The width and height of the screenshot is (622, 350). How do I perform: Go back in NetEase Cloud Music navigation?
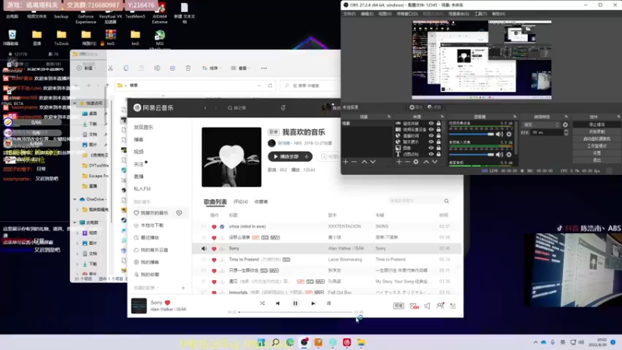click(x=205, y=107)
